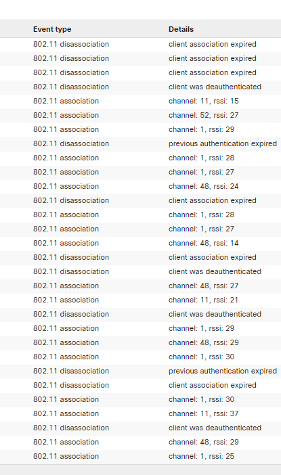Image resolution: width=281 pixels, height=475 pixels.
Task: Pick the channel: 11, rssi: 21 detail
Action: 203,300
